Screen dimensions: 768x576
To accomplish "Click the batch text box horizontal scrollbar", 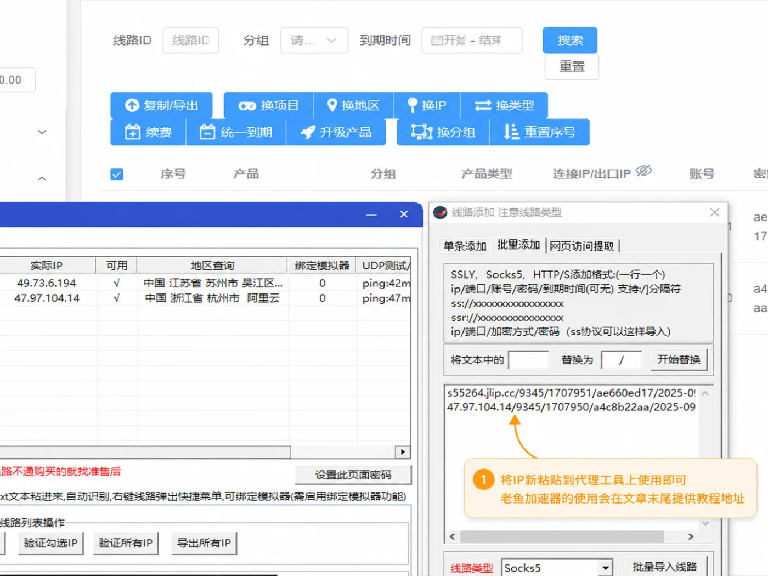I will [562, 537].
